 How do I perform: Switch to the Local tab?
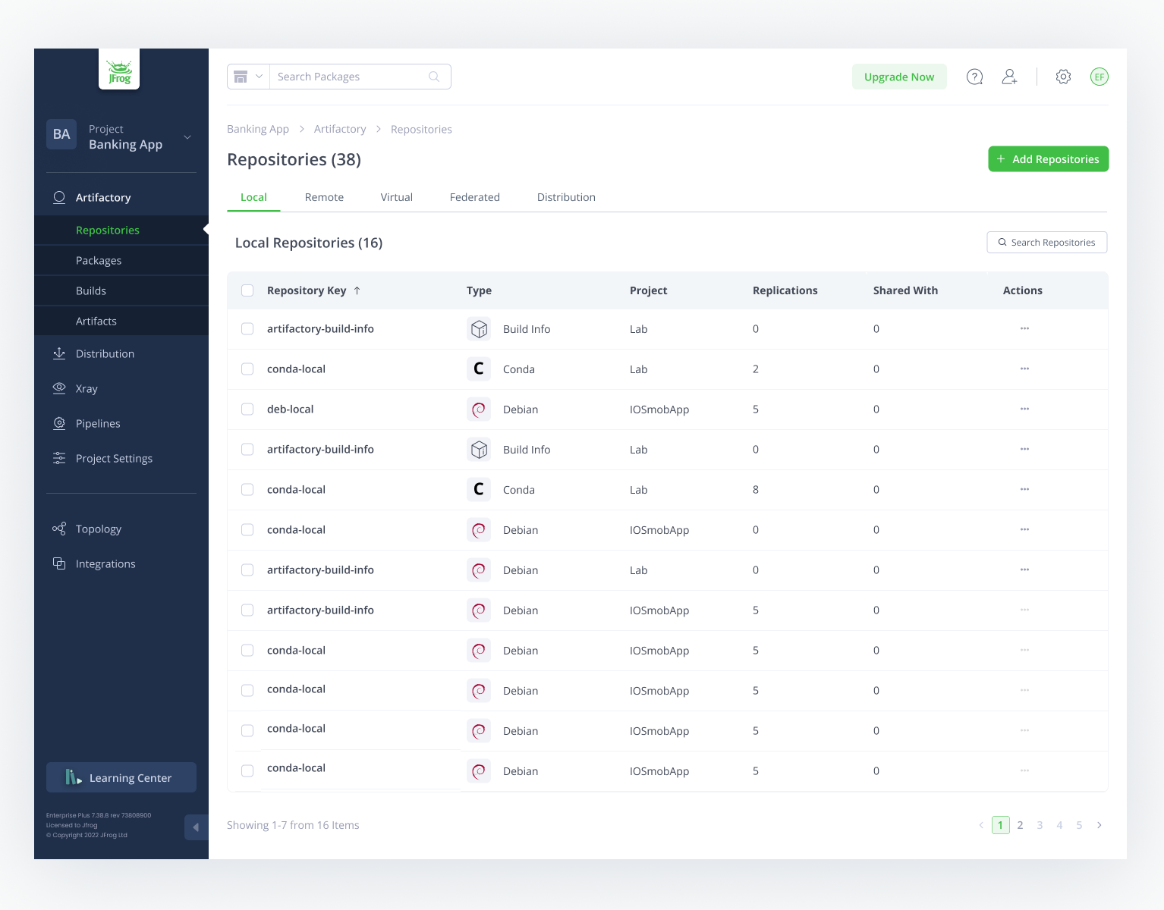tap(253, 197)
